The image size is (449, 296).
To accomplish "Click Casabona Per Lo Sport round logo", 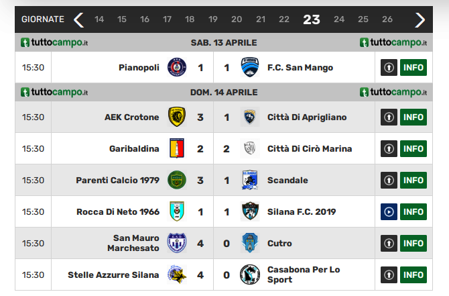I will pyautogui.click(x=250, y=275).
